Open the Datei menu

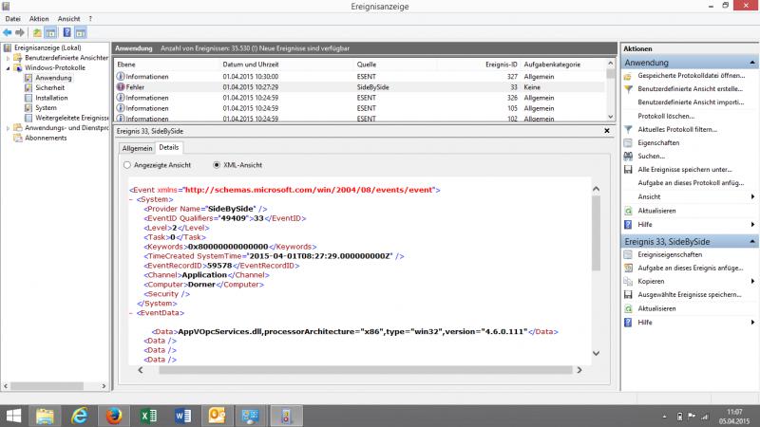coord(12,19)
